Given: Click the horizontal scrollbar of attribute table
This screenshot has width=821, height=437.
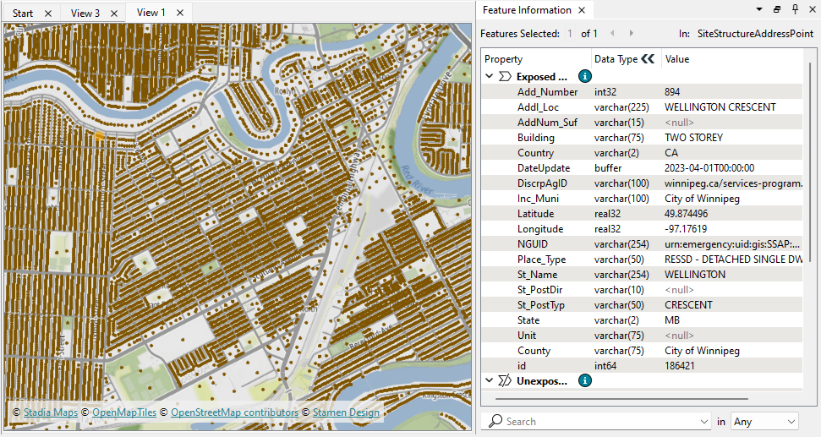Looking at the screenshot, I should pyautogui.click(x=621, y=399).
